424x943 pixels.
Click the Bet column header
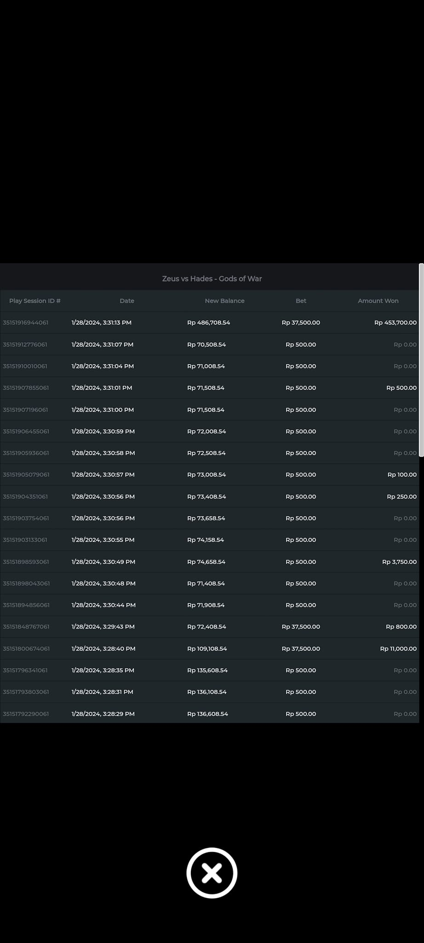301,301
